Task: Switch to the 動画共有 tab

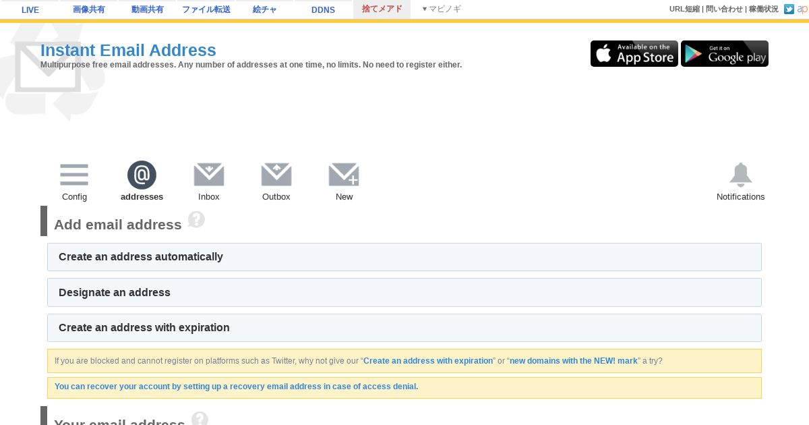Action: (x=148, y=9)
